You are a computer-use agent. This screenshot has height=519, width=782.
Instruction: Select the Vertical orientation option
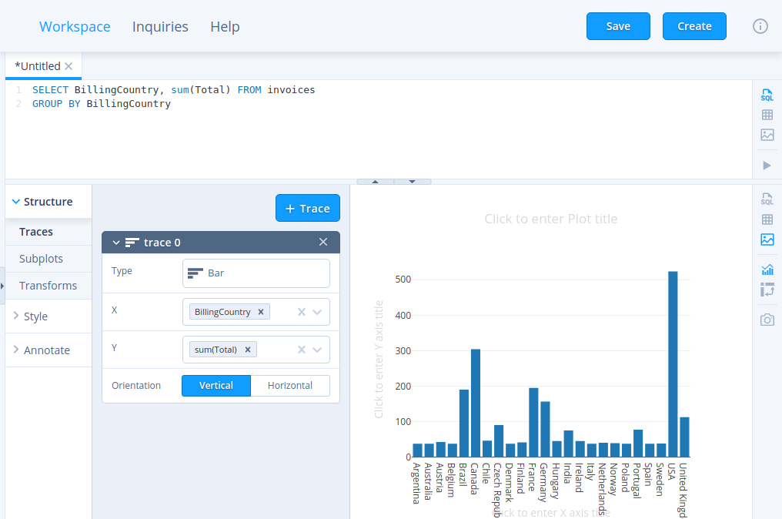(x=216, y=386)
